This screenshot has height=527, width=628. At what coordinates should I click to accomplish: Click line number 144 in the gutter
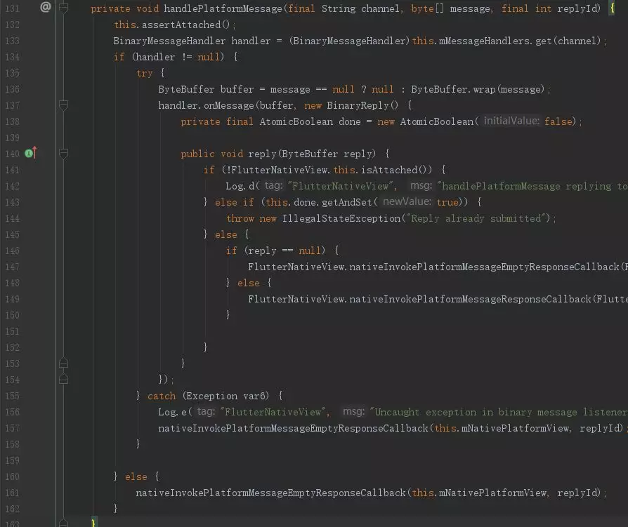click(x=12, y=218)
